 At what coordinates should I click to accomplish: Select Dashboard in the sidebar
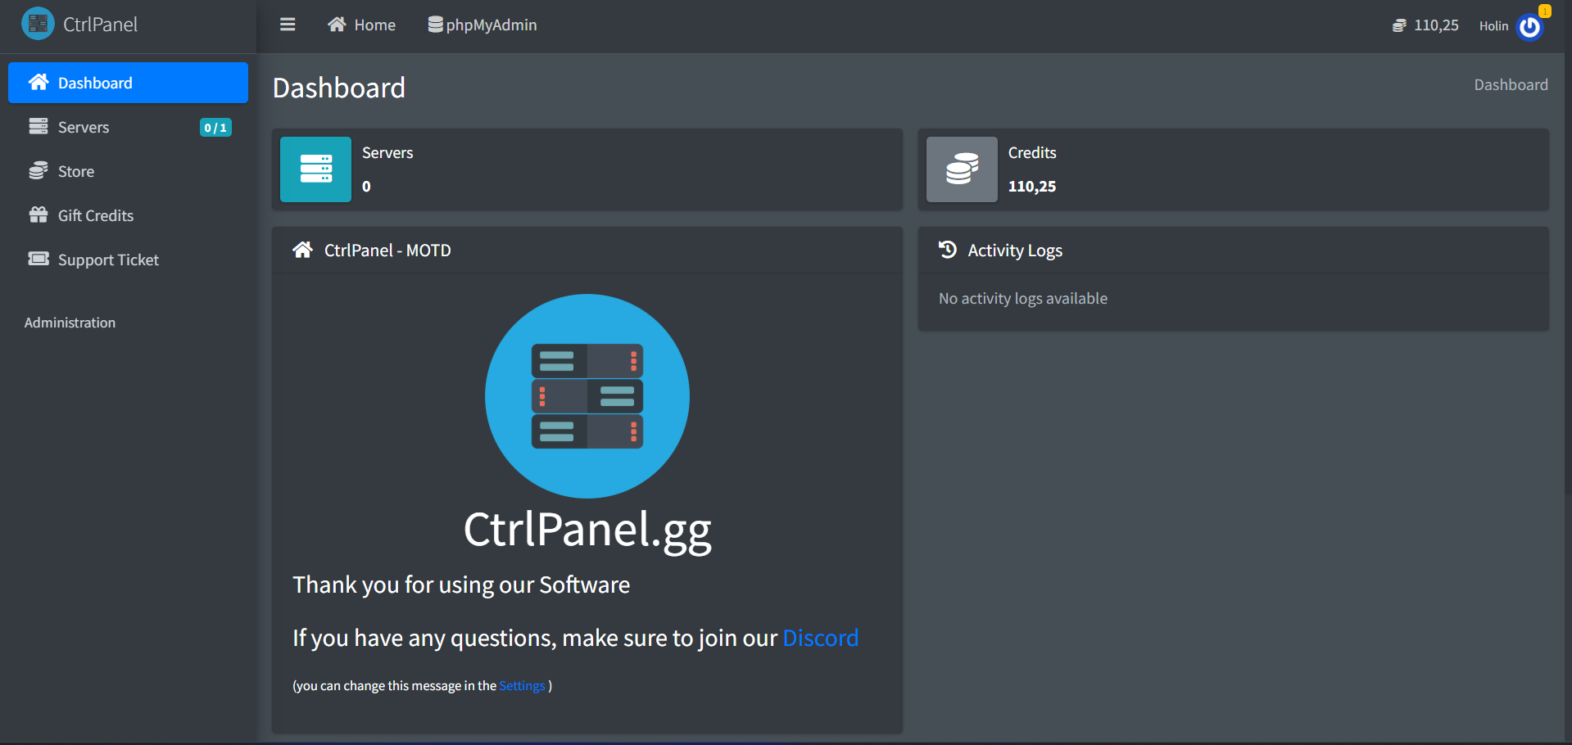click(128, 83)
